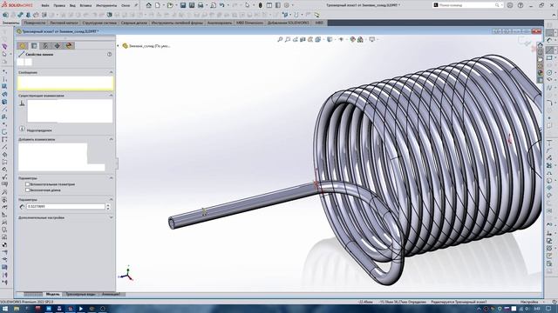Enable the Вспомогательная геометрия checkbox
This screenshot has width=558, height=313.
tap(27, 184)
